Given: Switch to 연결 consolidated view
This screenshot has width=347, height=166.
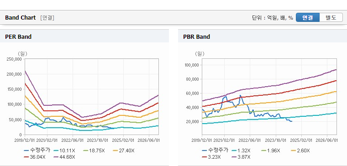Looking at the screenshot, I should [x=308, y=17].
